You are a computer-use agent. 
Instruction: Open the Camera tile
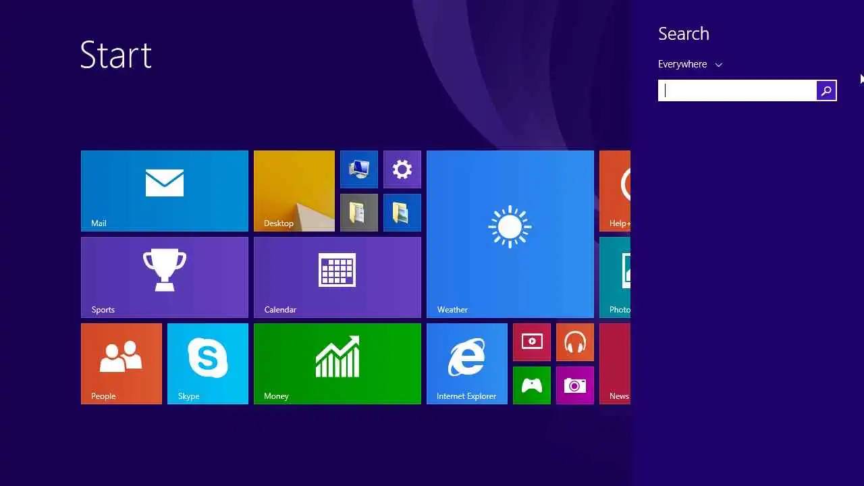575,385
